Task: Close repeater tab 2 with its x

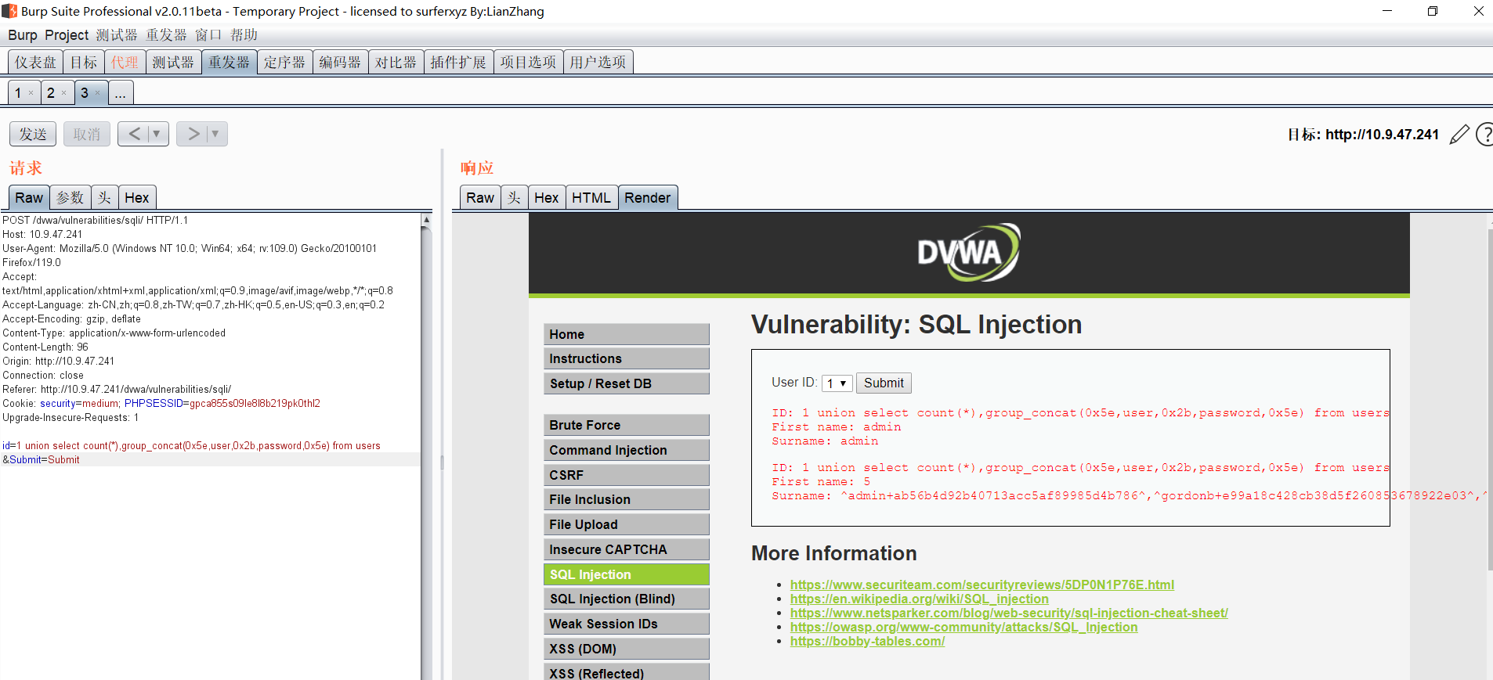Action: point(63,93)
